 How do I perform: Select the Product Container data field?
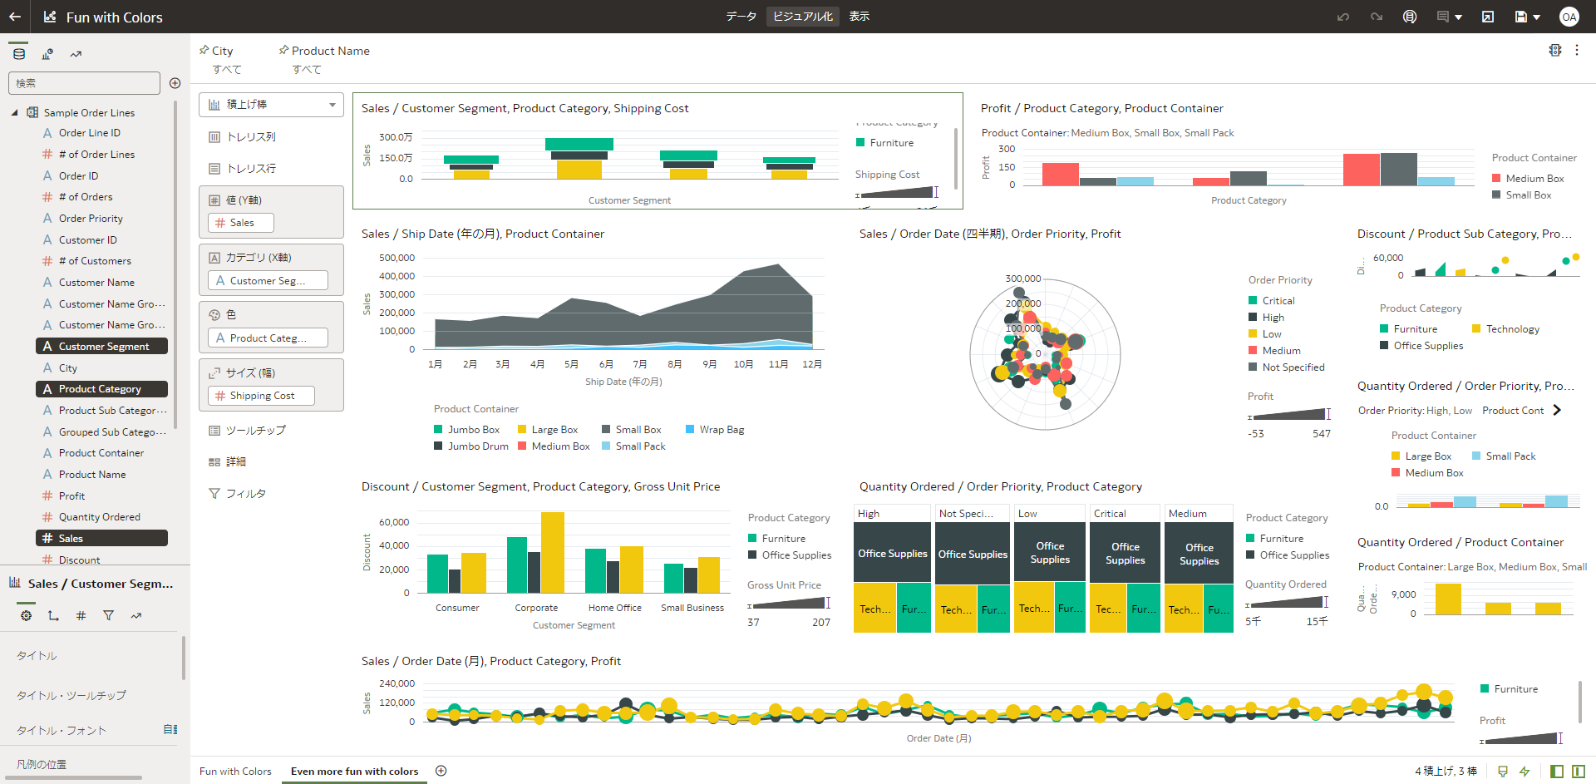(x=101, y=453)
